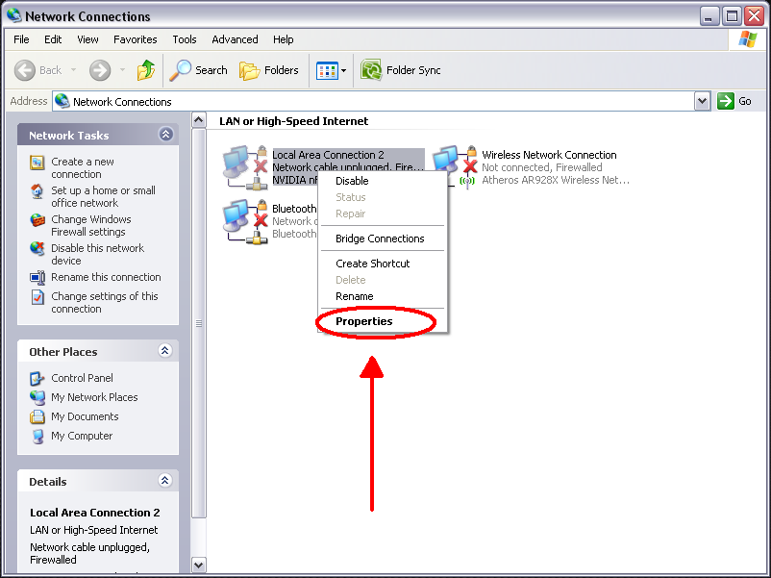Viewport: 771px width, 578px height.
Task: Click the green Go arrow button
Action: point(725,101)
